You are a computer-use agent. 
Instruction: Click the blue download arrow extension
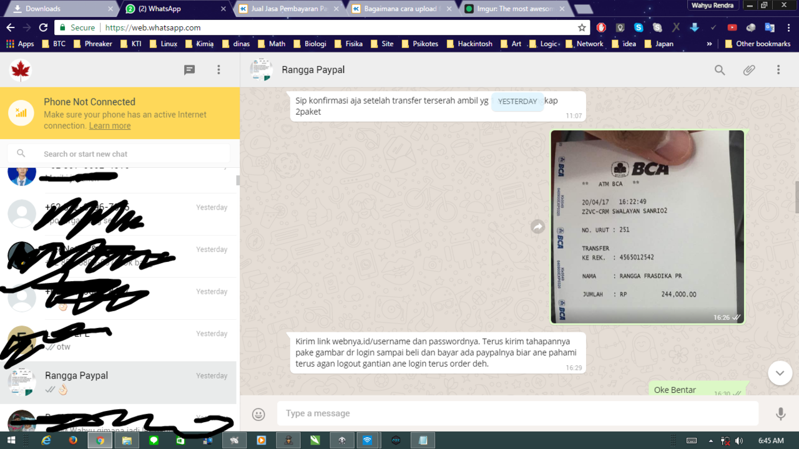click(x=694, y=27)
